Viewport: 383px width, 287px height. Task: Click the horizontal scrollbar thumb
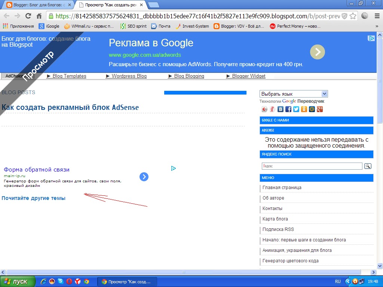184,272
